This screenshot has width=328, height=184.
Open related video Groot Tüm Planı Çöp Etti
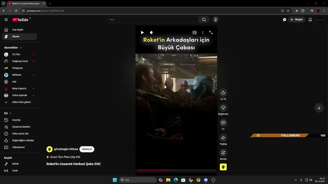coord(63,157)
